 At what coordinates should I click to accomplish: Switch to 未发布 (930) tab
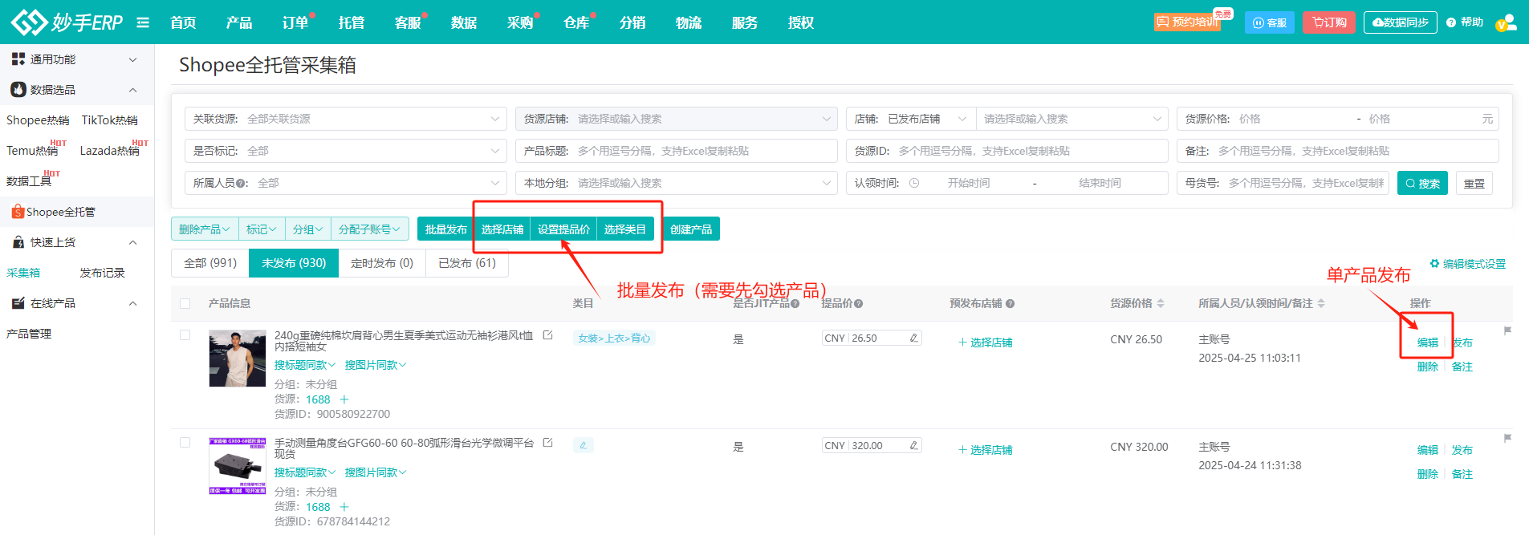[x=294, y=263]
